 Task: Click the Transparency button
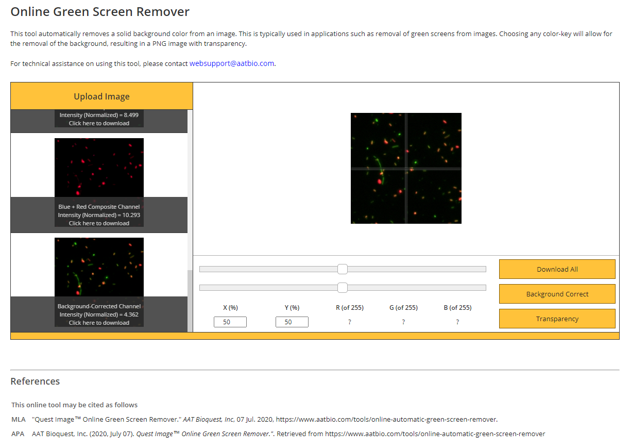point(557,318)
